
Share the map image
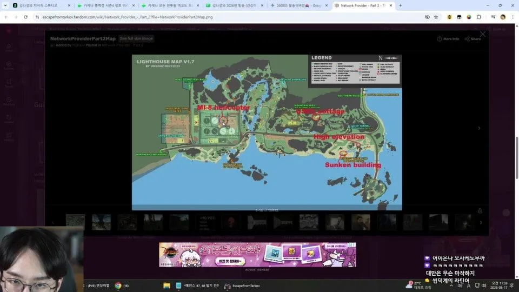point(473,39)
